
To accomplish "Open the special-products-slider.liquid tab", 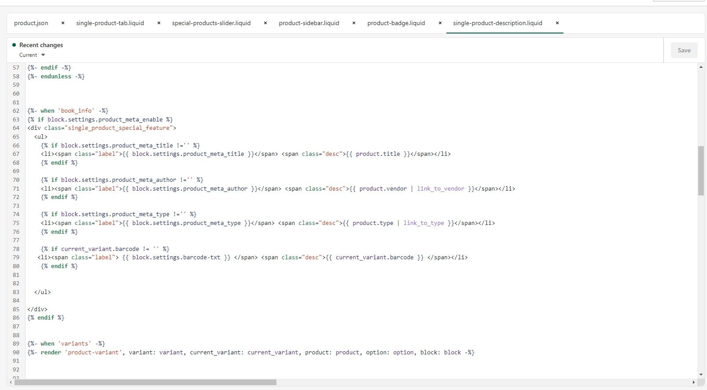I will tap(211, 23).
